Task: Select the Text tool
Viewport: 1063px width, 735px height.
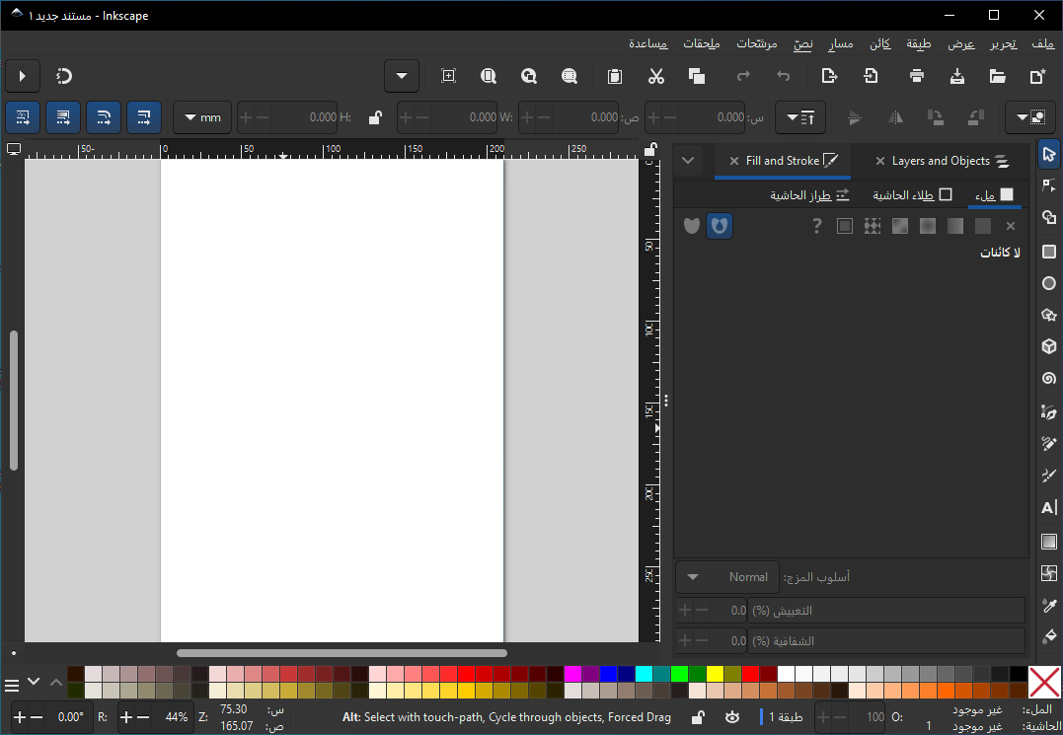Action: pyautogui.click(x=1049, y=507)
